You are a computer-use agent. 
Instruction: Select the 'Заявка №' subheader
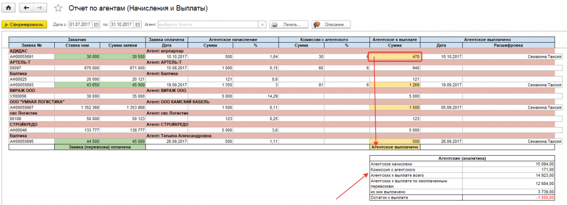point(32,45)
